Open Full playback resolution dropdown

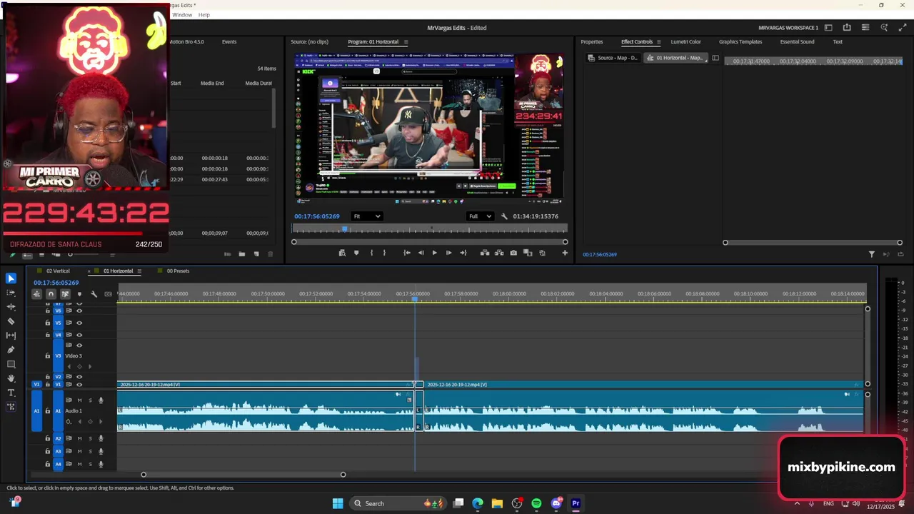click(480, 216)
